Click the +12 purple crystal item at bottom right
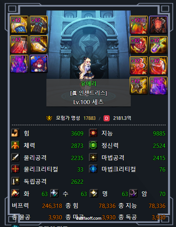 (158, 86)
